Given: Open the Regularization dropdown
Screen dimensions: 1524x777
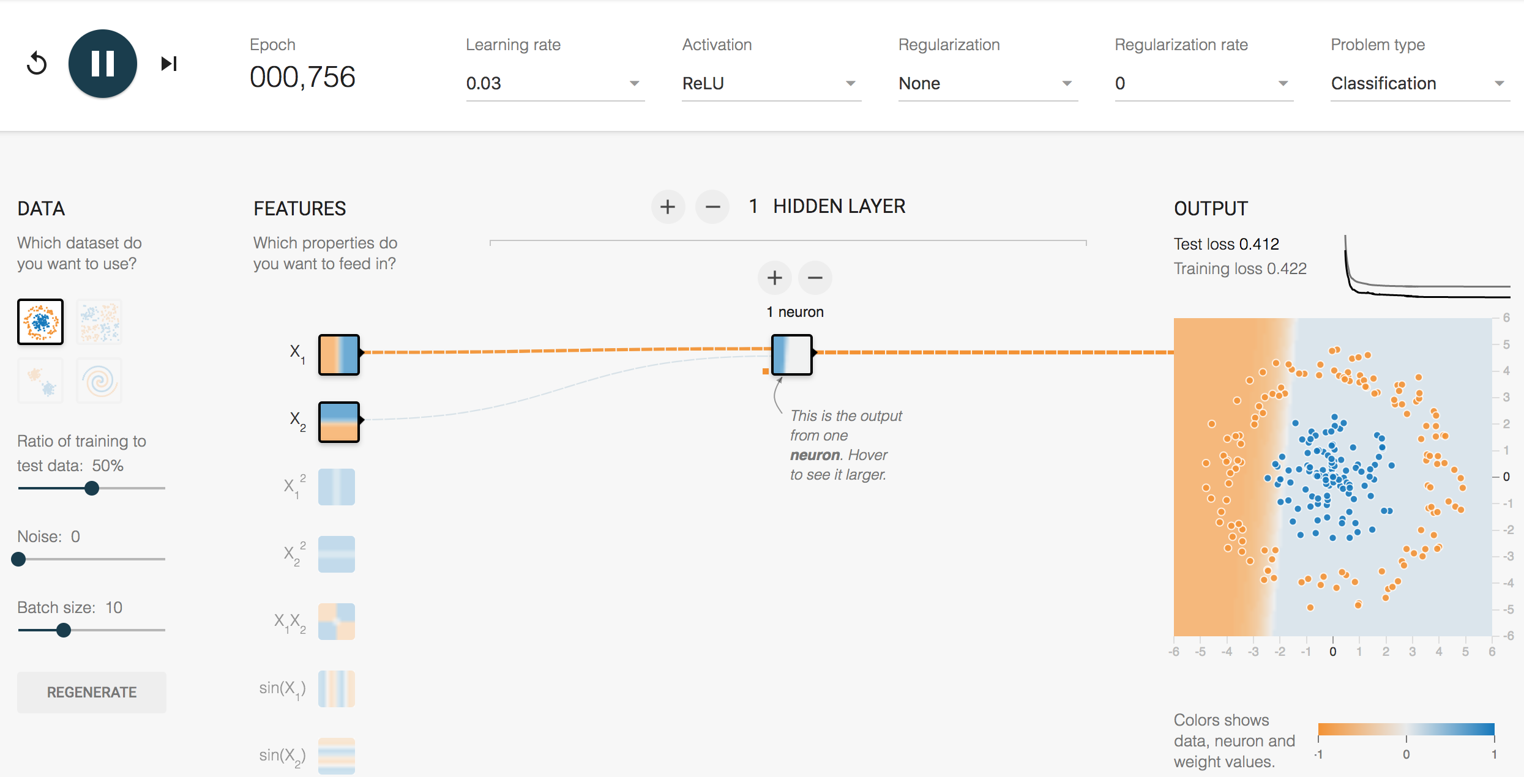Looking at the screenshot, I should coord(981,83).
